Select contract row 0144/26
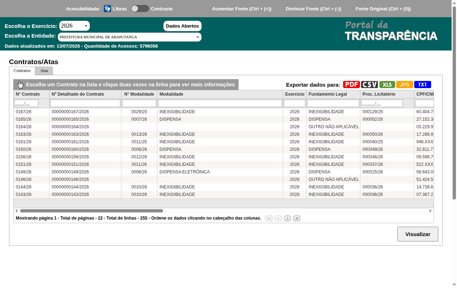This screenshot has width=457, height=288. coord(223,187)
